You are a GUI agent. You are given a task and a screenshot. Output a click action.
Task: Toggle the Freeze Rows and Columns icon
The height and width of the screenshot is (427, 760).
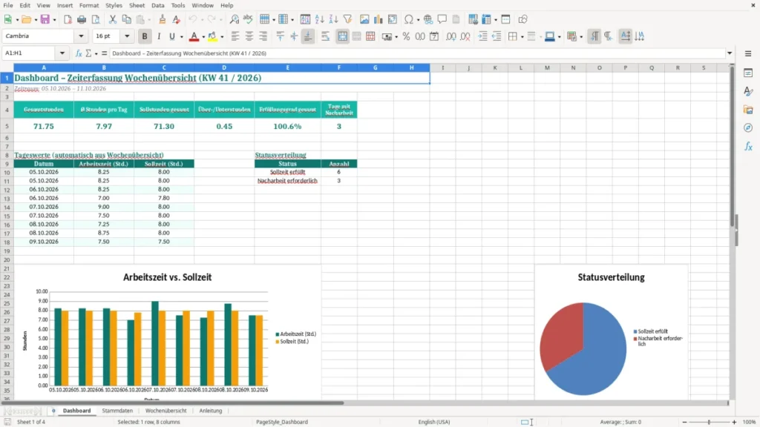pos(486,19)
